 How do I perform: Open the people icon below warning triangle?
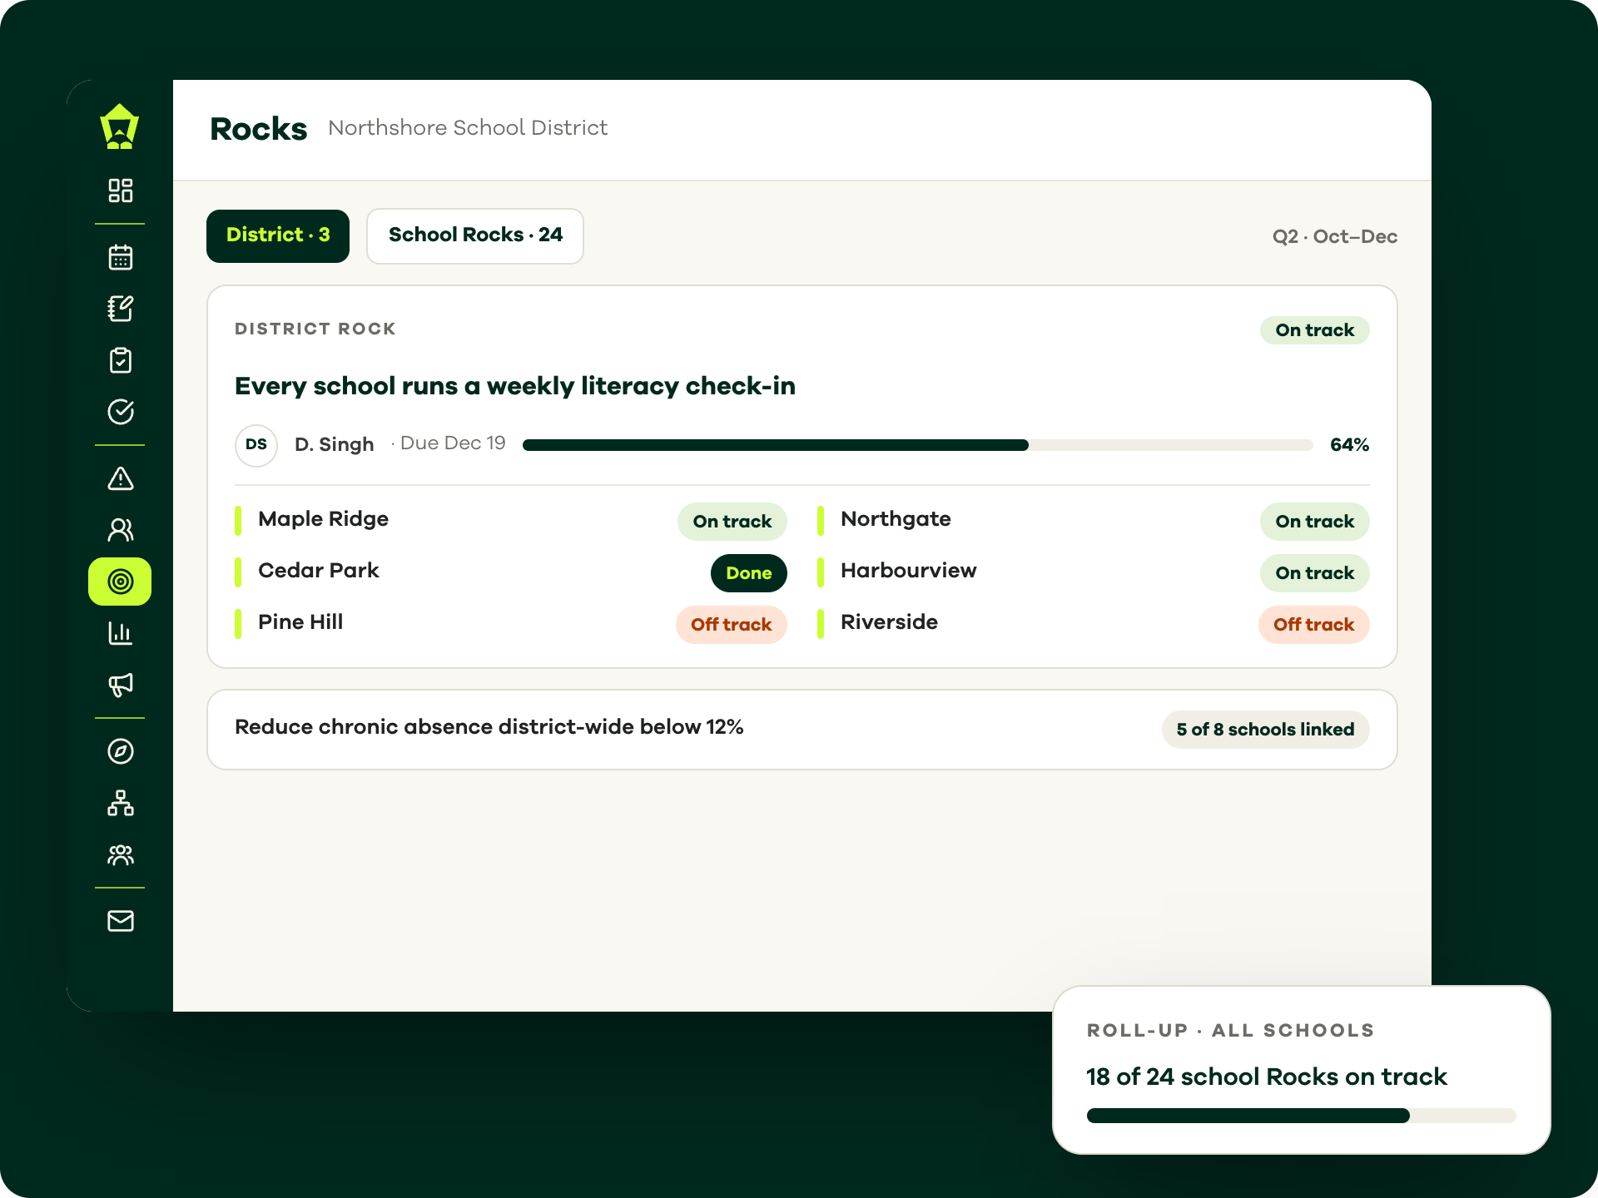121,530
